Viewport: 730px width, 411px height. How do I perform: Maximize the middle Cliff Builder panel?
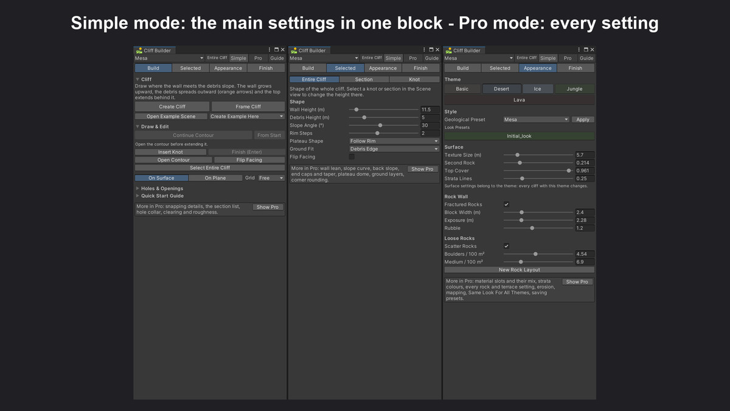[x=431, y=50]
